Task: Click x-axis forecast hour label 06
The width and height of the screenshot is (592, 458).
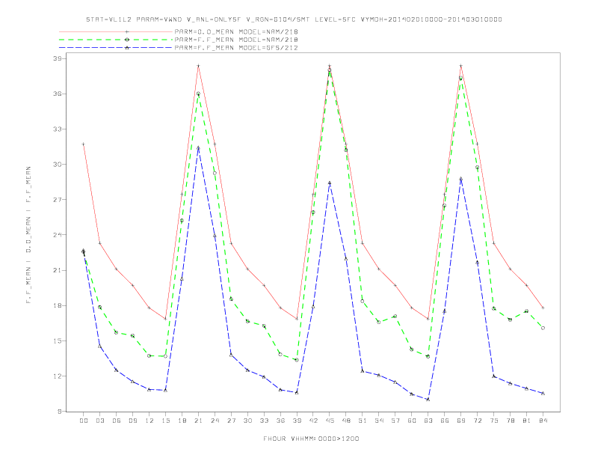Action: pyautogui.click(x=117, y=421)
